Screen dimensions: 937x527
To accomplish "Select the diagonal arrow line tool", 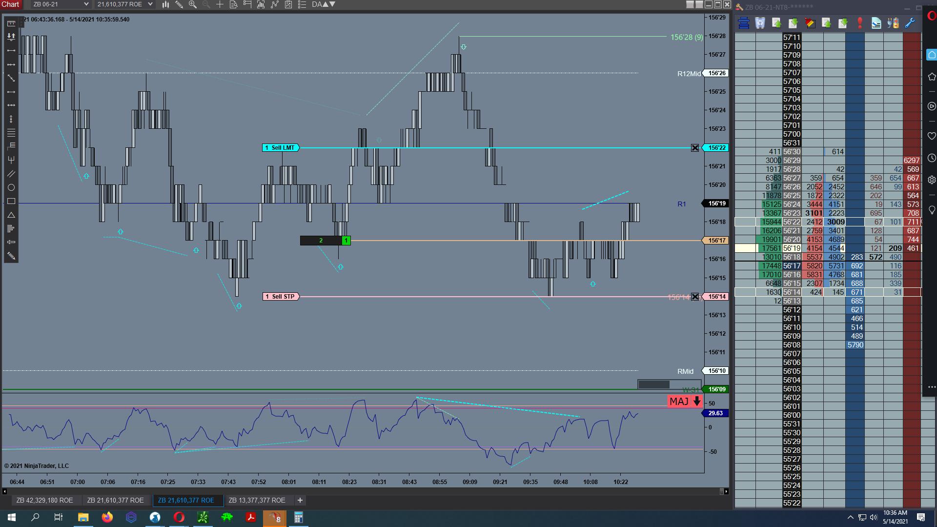I will [x=11, y=78].
